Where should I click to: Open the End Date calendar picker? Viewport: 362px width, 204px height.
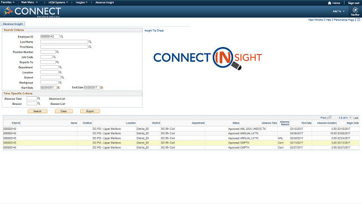(101, 88)
